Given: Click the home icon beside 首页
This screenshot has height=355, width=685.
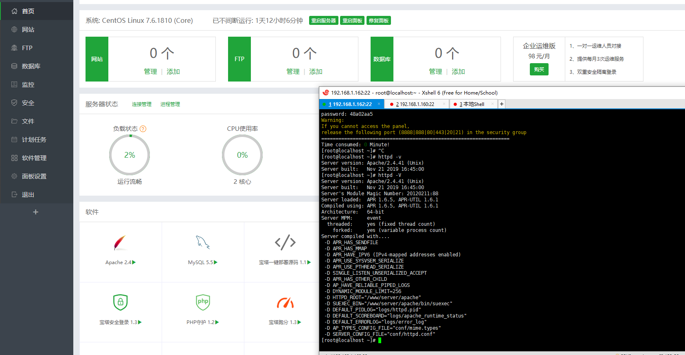Looking at the screenshot, I should [x=14, y=11].
